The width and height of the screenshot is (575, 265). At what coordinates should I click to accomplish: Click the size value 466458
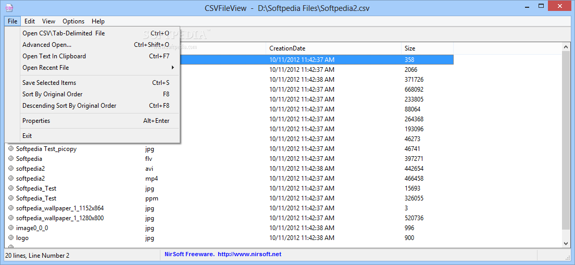click(414, 179)
